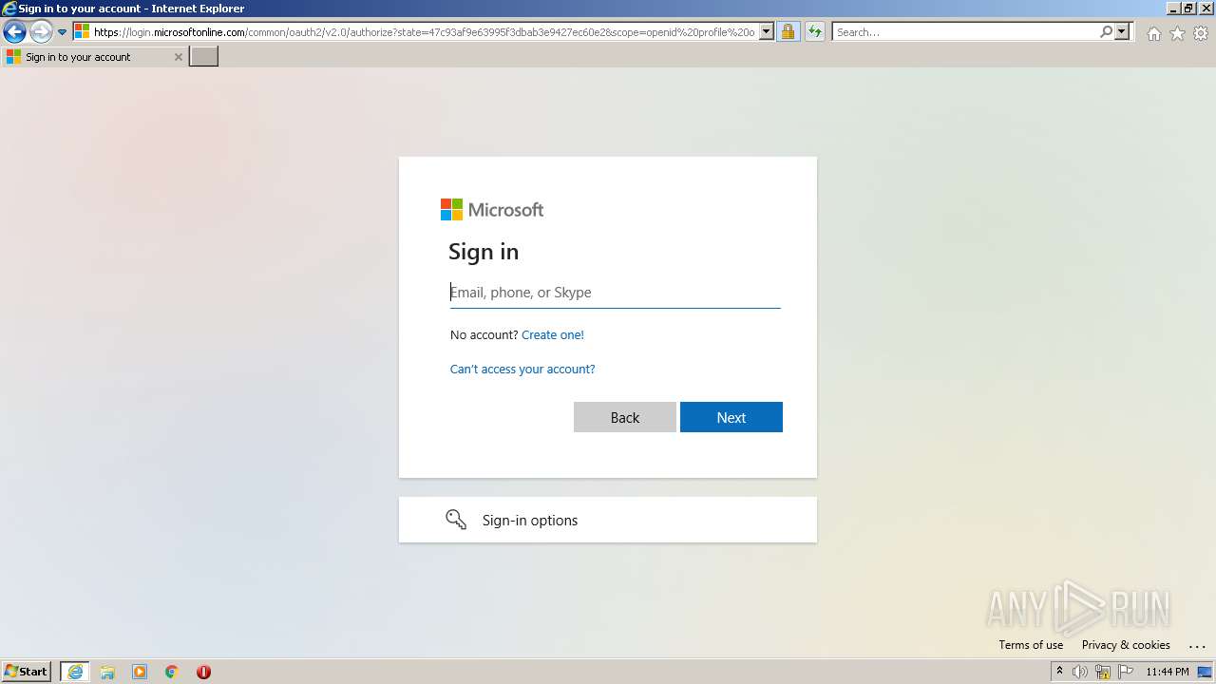Focus the Email, phone, or Skype field
1216x684 pixels.
pyautogui.click(x=615, y=293)
